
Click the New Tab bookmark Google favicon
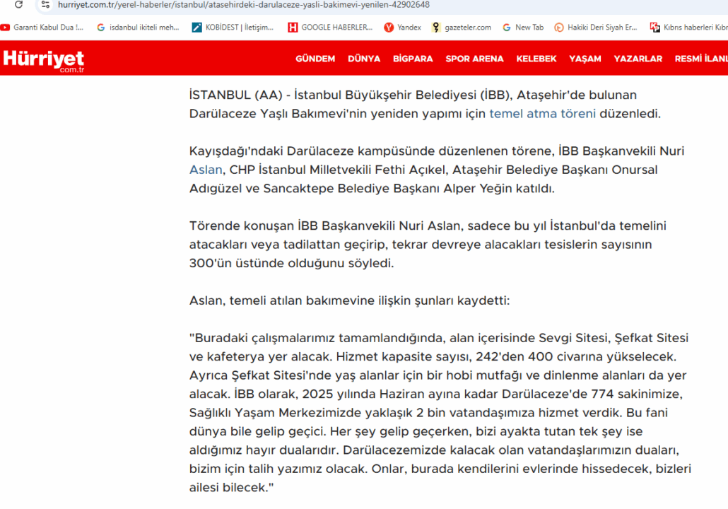click(x=507, y=28)
